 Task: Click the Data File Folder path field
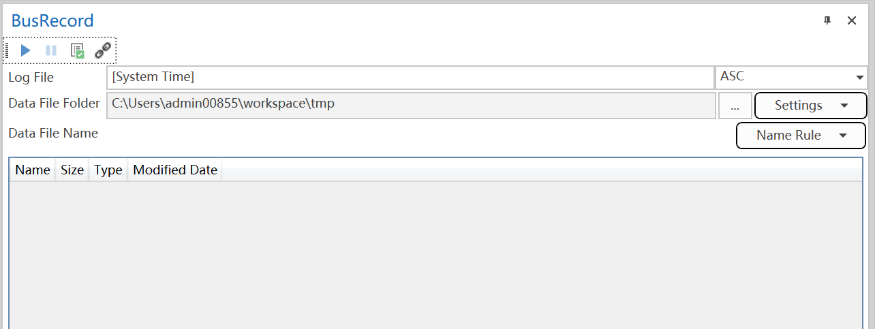click(x=410, y=105)
